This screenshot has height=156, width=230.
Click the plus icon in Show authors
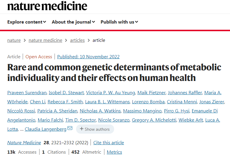point(82,129)
